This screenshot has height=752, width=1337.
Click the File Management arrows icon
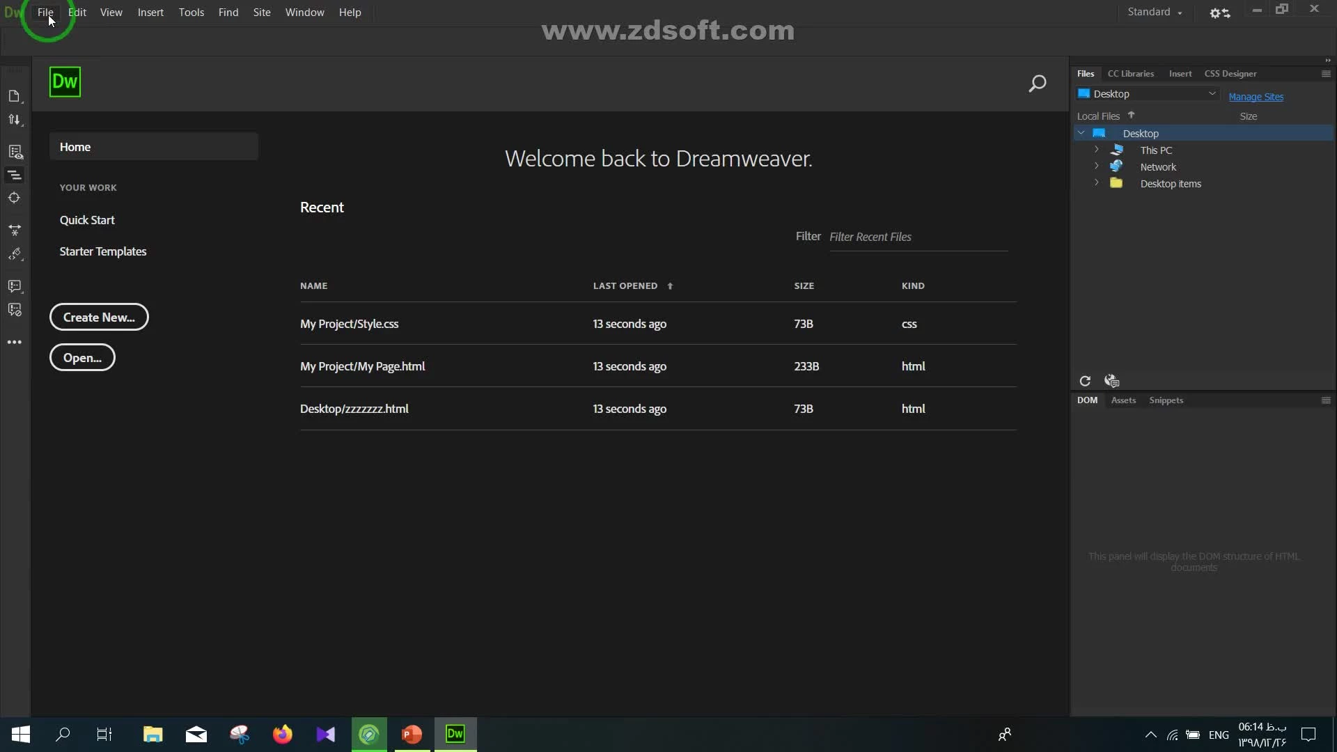point(15,120)
